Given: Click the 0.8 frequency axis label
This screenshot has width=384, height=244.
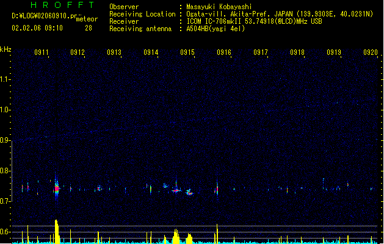Looking at the screenshot, I should pos(5,171).
